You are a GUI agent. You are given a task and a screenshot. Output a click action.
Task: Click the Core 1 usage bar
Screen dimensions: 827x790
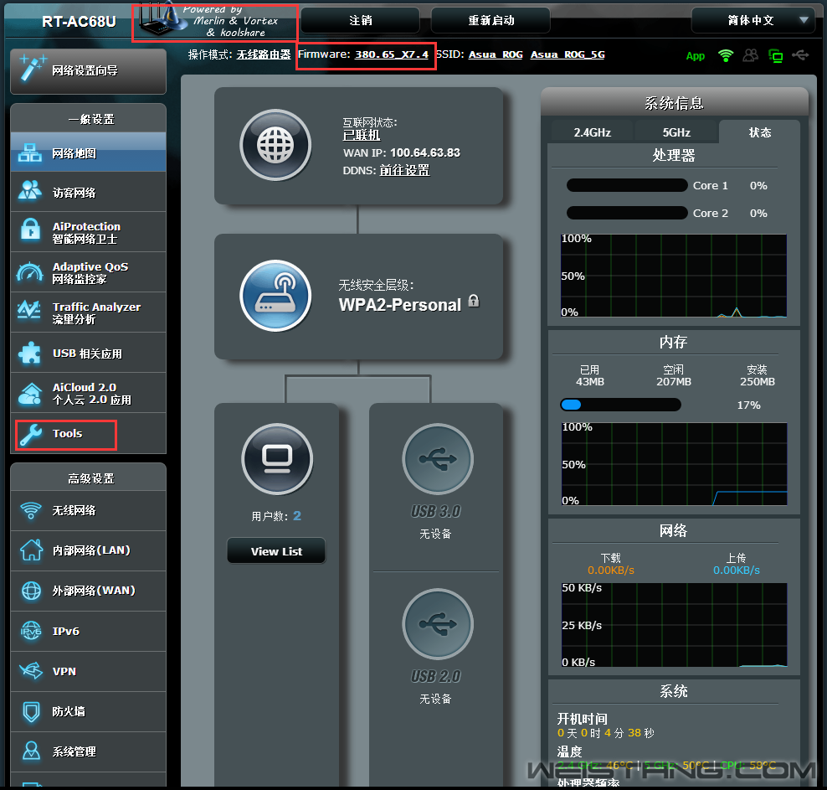627,185
